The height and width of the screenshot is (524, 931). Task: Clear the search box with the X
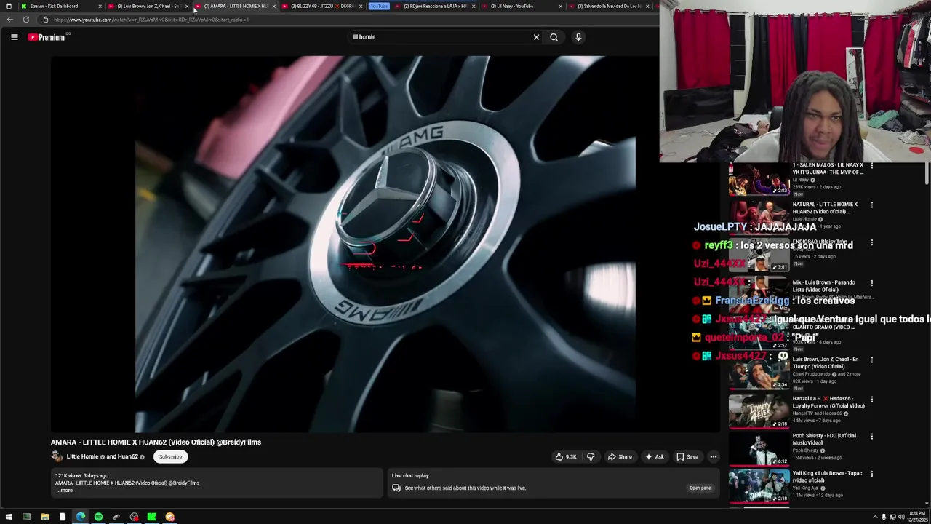click(537, 37)
